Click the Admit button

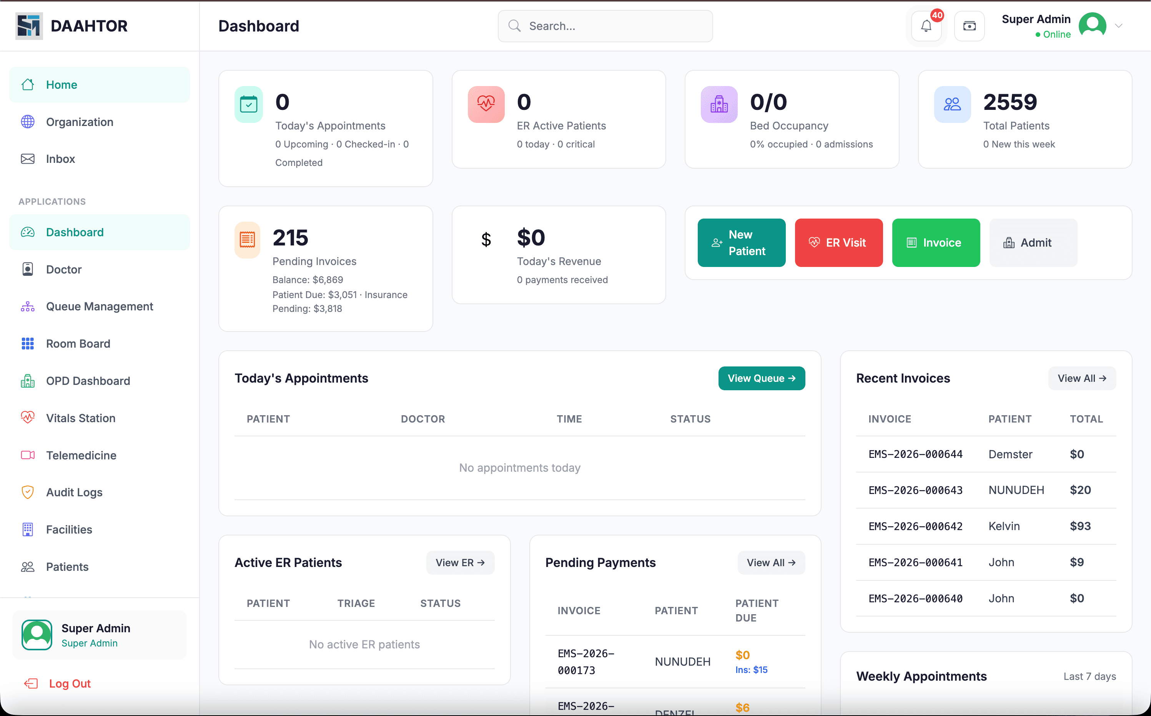point(1033,243)
